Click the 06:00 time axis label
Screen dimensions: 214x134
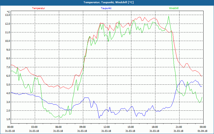click(x=58, y=127)
